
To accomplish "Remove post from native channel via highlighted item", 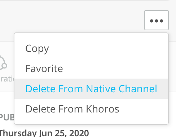I will 91,89.
